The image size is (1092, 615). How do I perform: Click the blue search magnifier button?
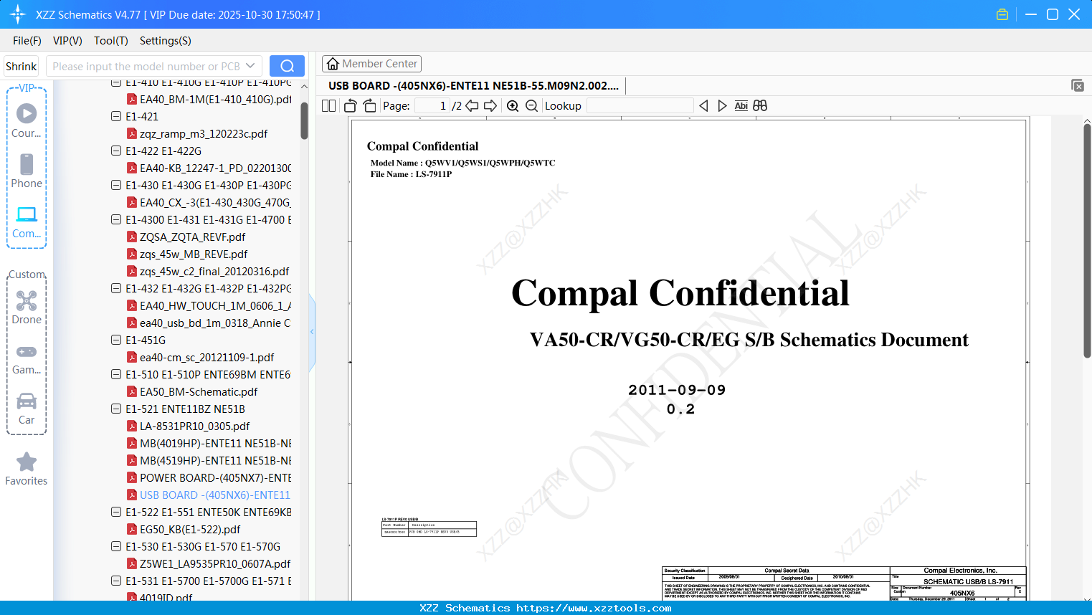click(x=287, y=66)
